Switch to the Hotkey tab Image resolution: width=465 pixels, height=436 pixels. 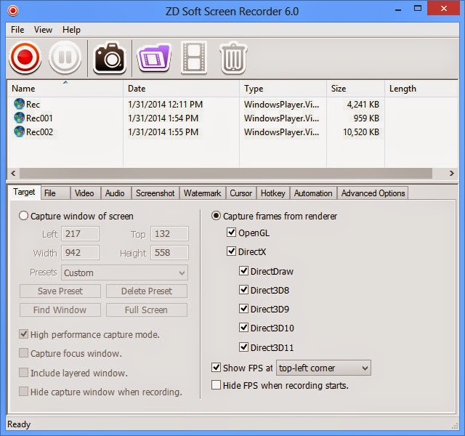pyautogui.click(x=273, y=193)
